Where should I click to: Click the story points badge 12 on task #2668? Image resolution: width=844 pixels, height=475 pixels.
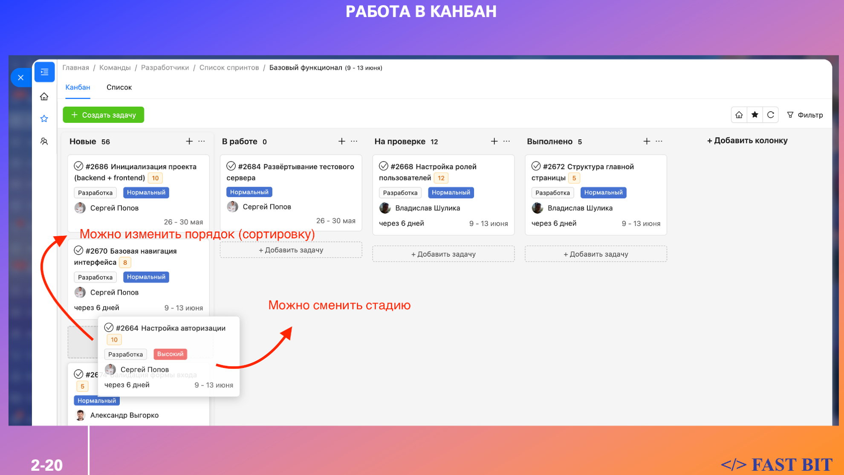[x=441, y=178]
